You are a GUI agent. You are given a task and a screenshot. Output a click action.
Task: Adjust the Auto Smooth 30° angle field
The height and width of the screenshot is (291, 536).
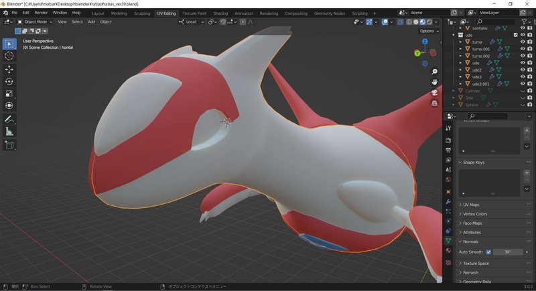point(508,252)
